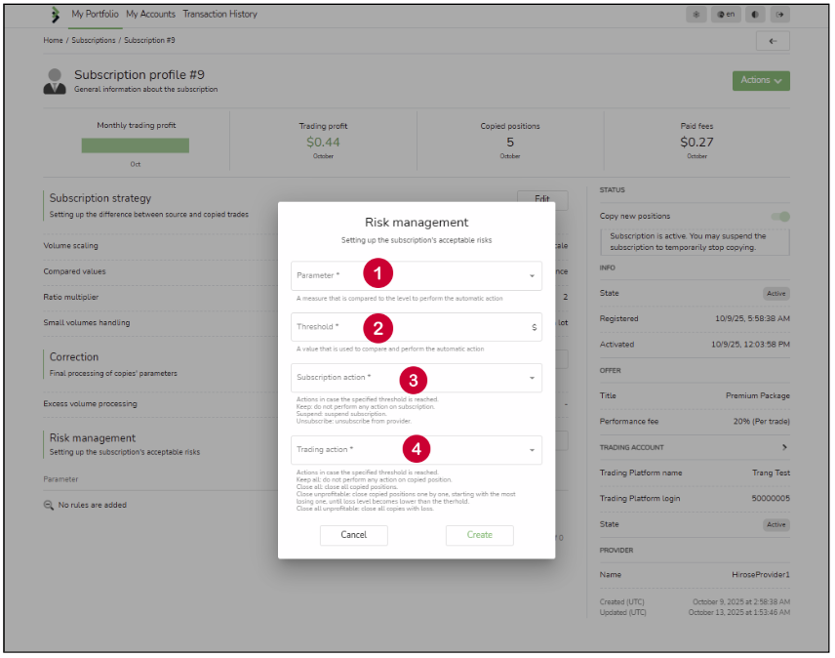
Task: Open the en language selector
Action: point(726,15)
